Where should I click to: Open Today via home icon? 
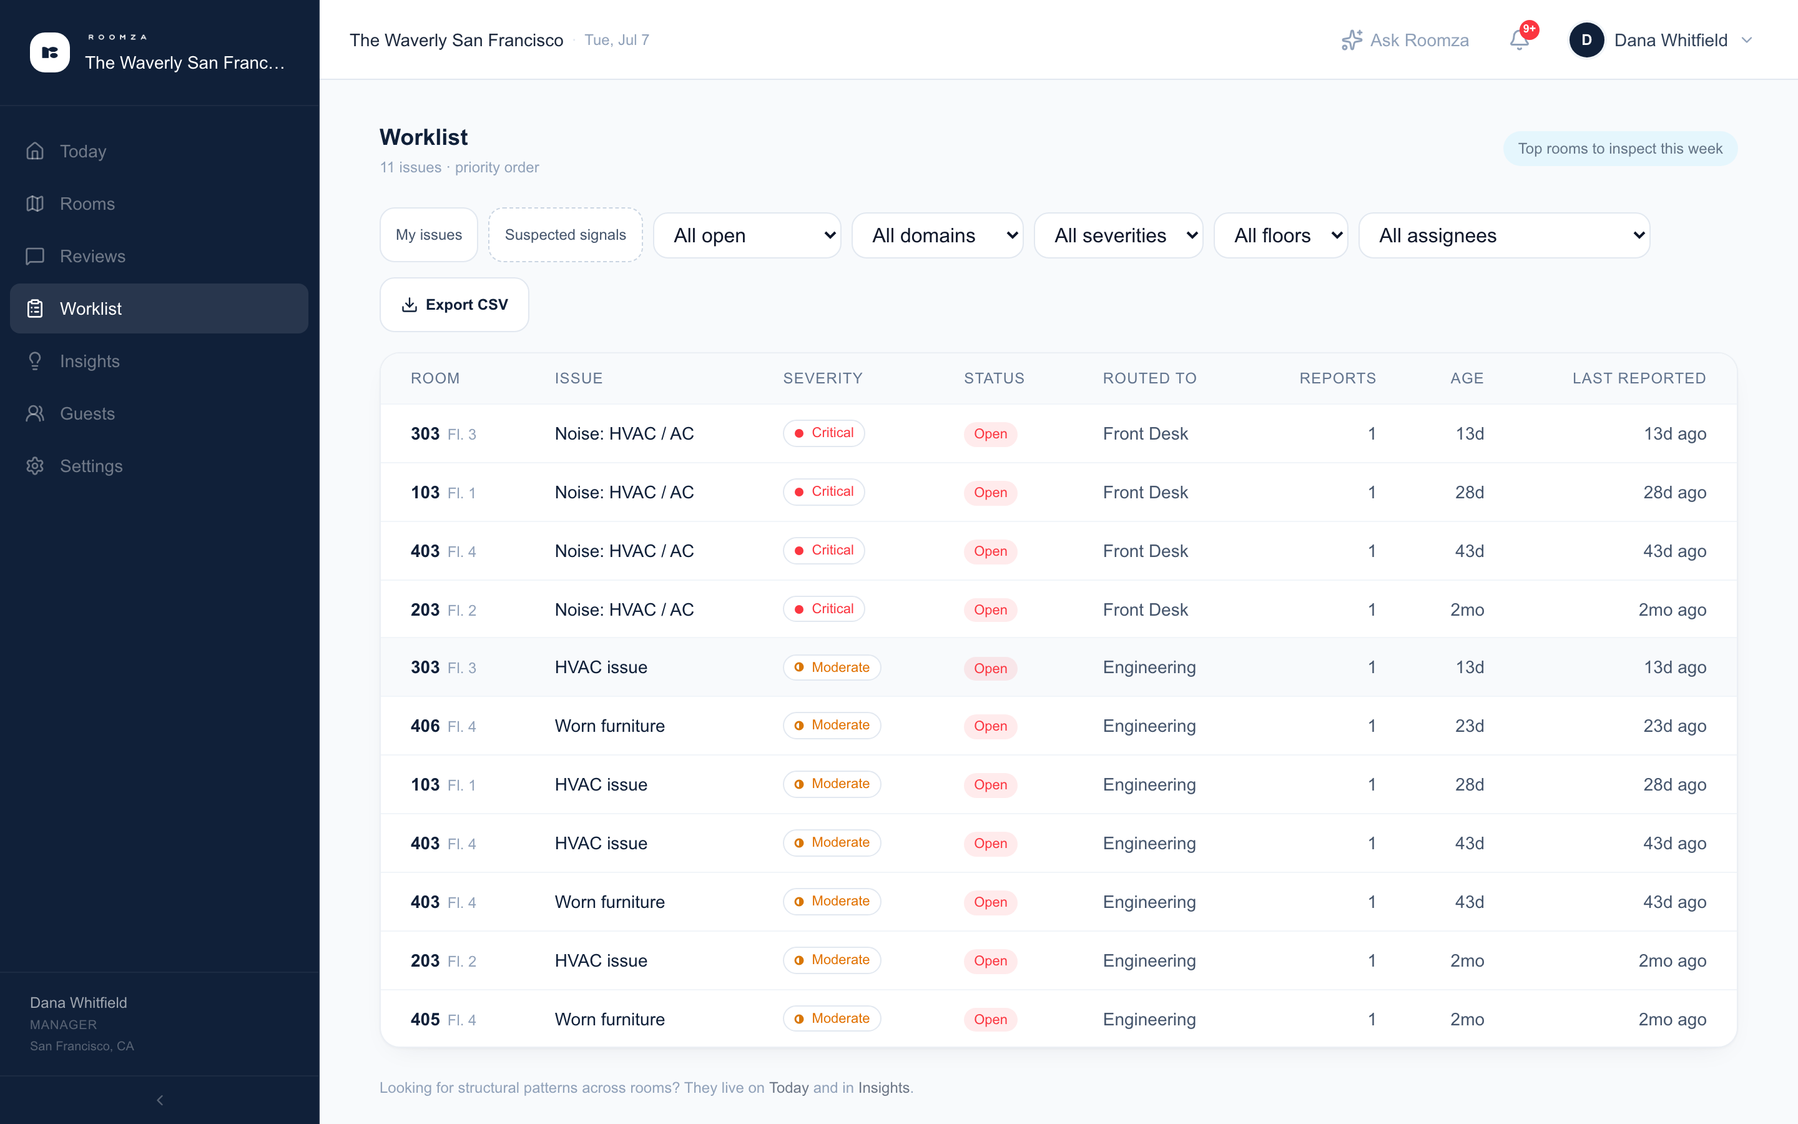(35, 151)
